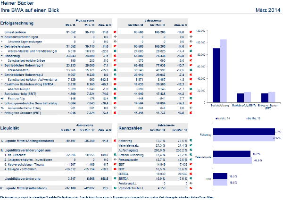Click the Cashflow Betriebserfolg EBITDA row label
283x201 pixels.
(29, 84)
